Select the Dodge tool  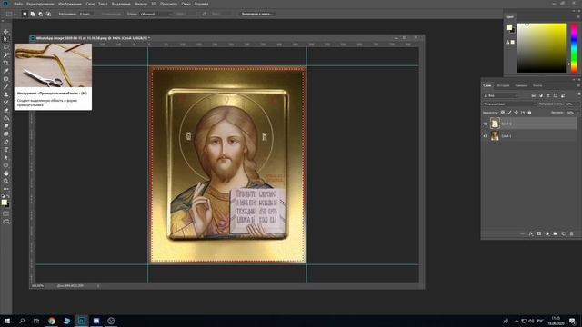click(6, 134)
